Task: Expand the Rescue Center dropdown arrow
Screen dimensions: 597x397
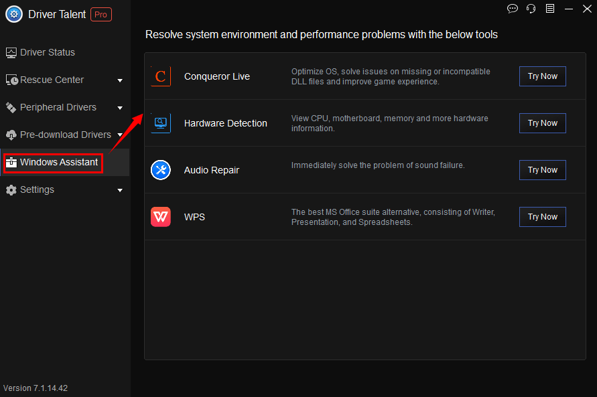Action: tap(120, 80)
